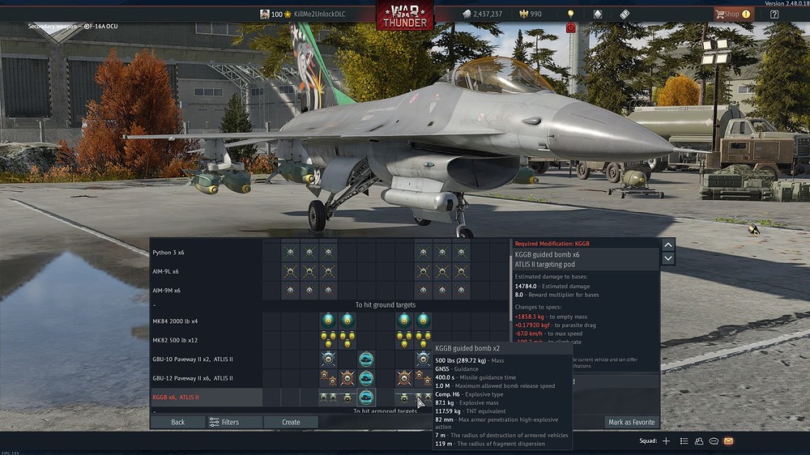
Task: Click the leftmost KGGB guided bomb icon pair
Action: 328,398
